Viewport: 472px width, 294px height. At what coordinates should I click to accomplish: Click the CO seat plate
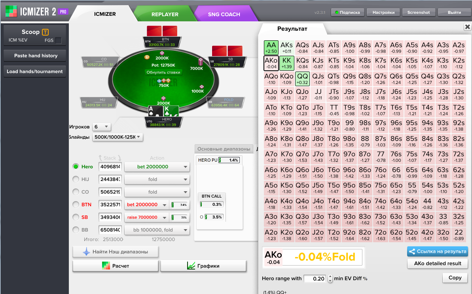tap(100, 62)
